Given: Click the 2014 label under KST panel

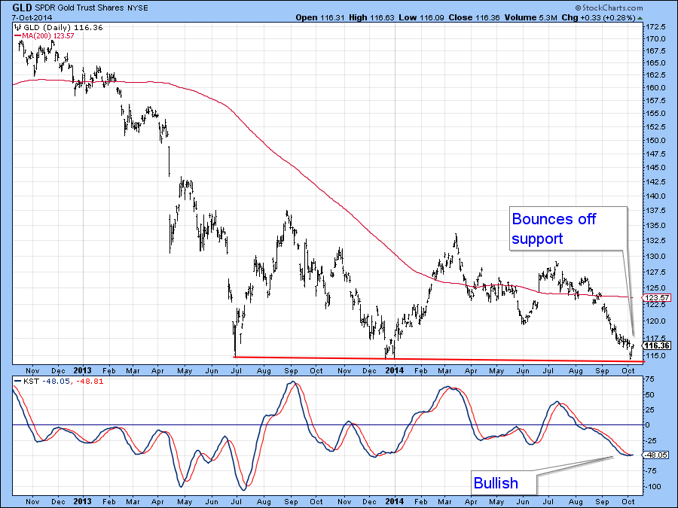Looking at the screenshot, I should (394, 501).
